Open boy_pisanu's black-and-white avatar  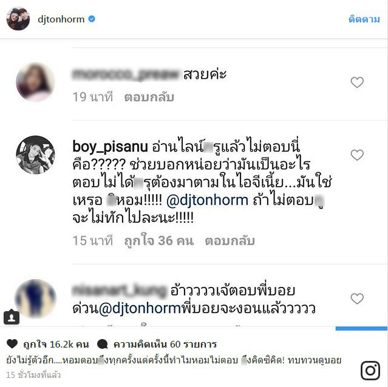click(35, 155)
